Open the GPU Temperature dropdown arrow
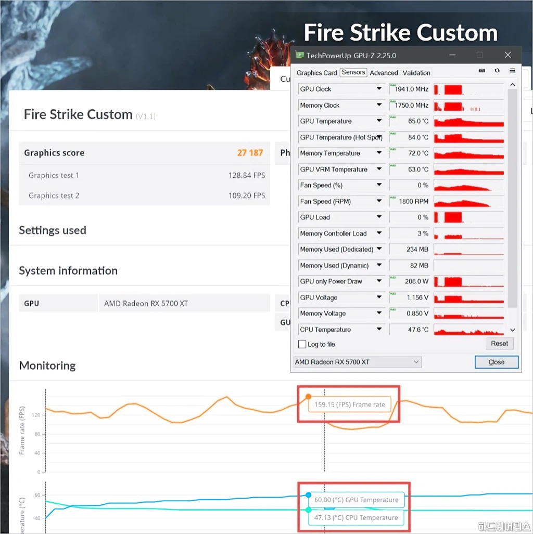Viewport: 533px width, 534px height. [x=379, y=121]
